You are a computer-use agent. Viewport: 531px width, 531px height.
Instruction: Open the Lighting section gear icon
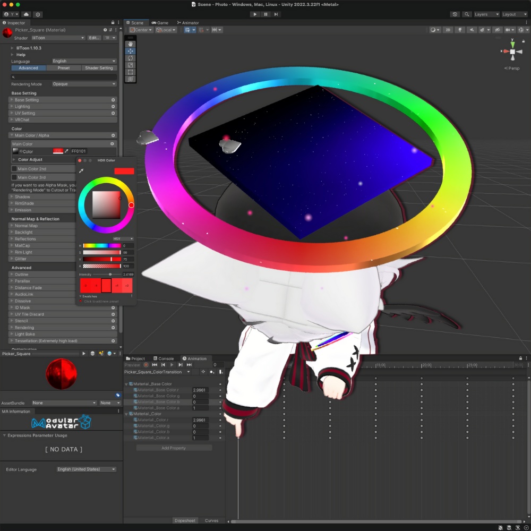(x=113, y=106)
